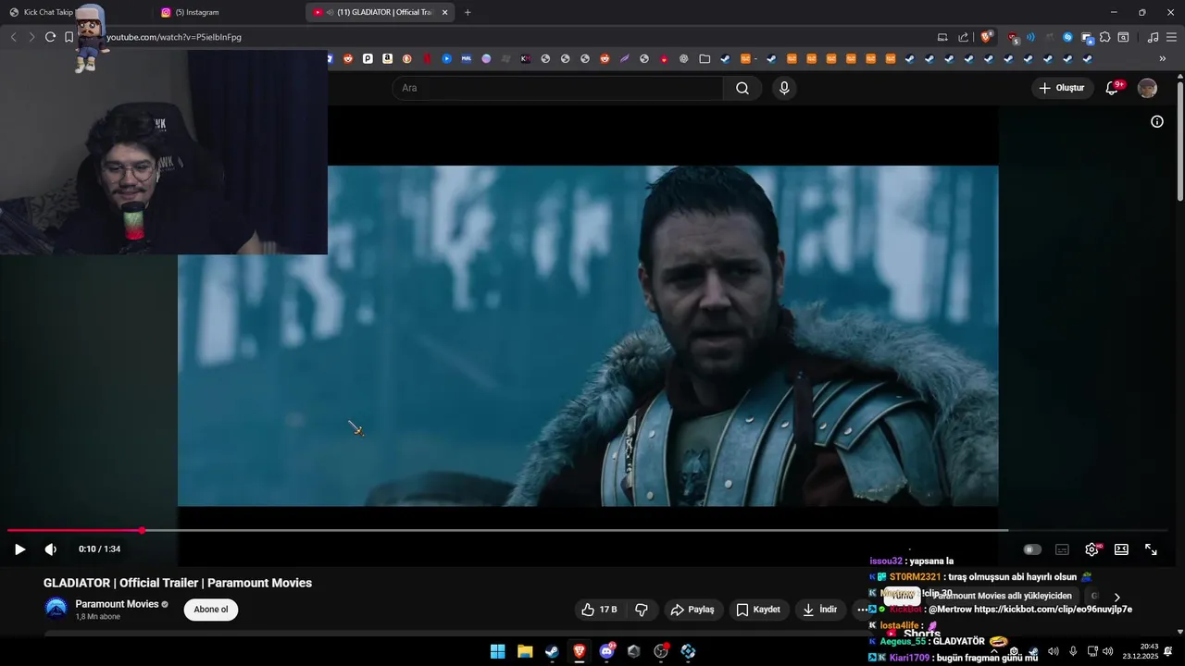Open the system tray volume icon
1185x666 pixels.
tap(1107, 651)
